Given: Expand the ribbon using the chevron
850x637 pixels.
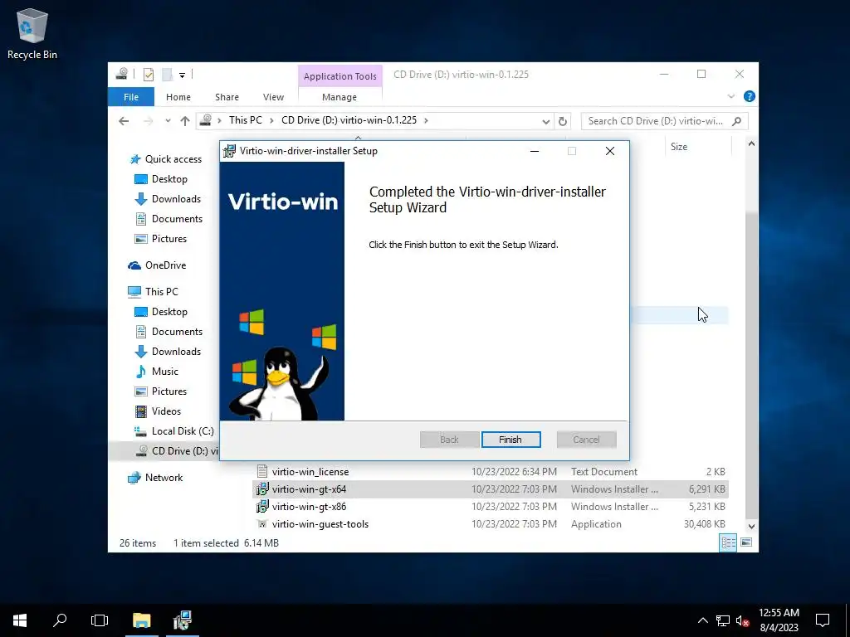Looking at the screenshot, I should pos(730,96).
